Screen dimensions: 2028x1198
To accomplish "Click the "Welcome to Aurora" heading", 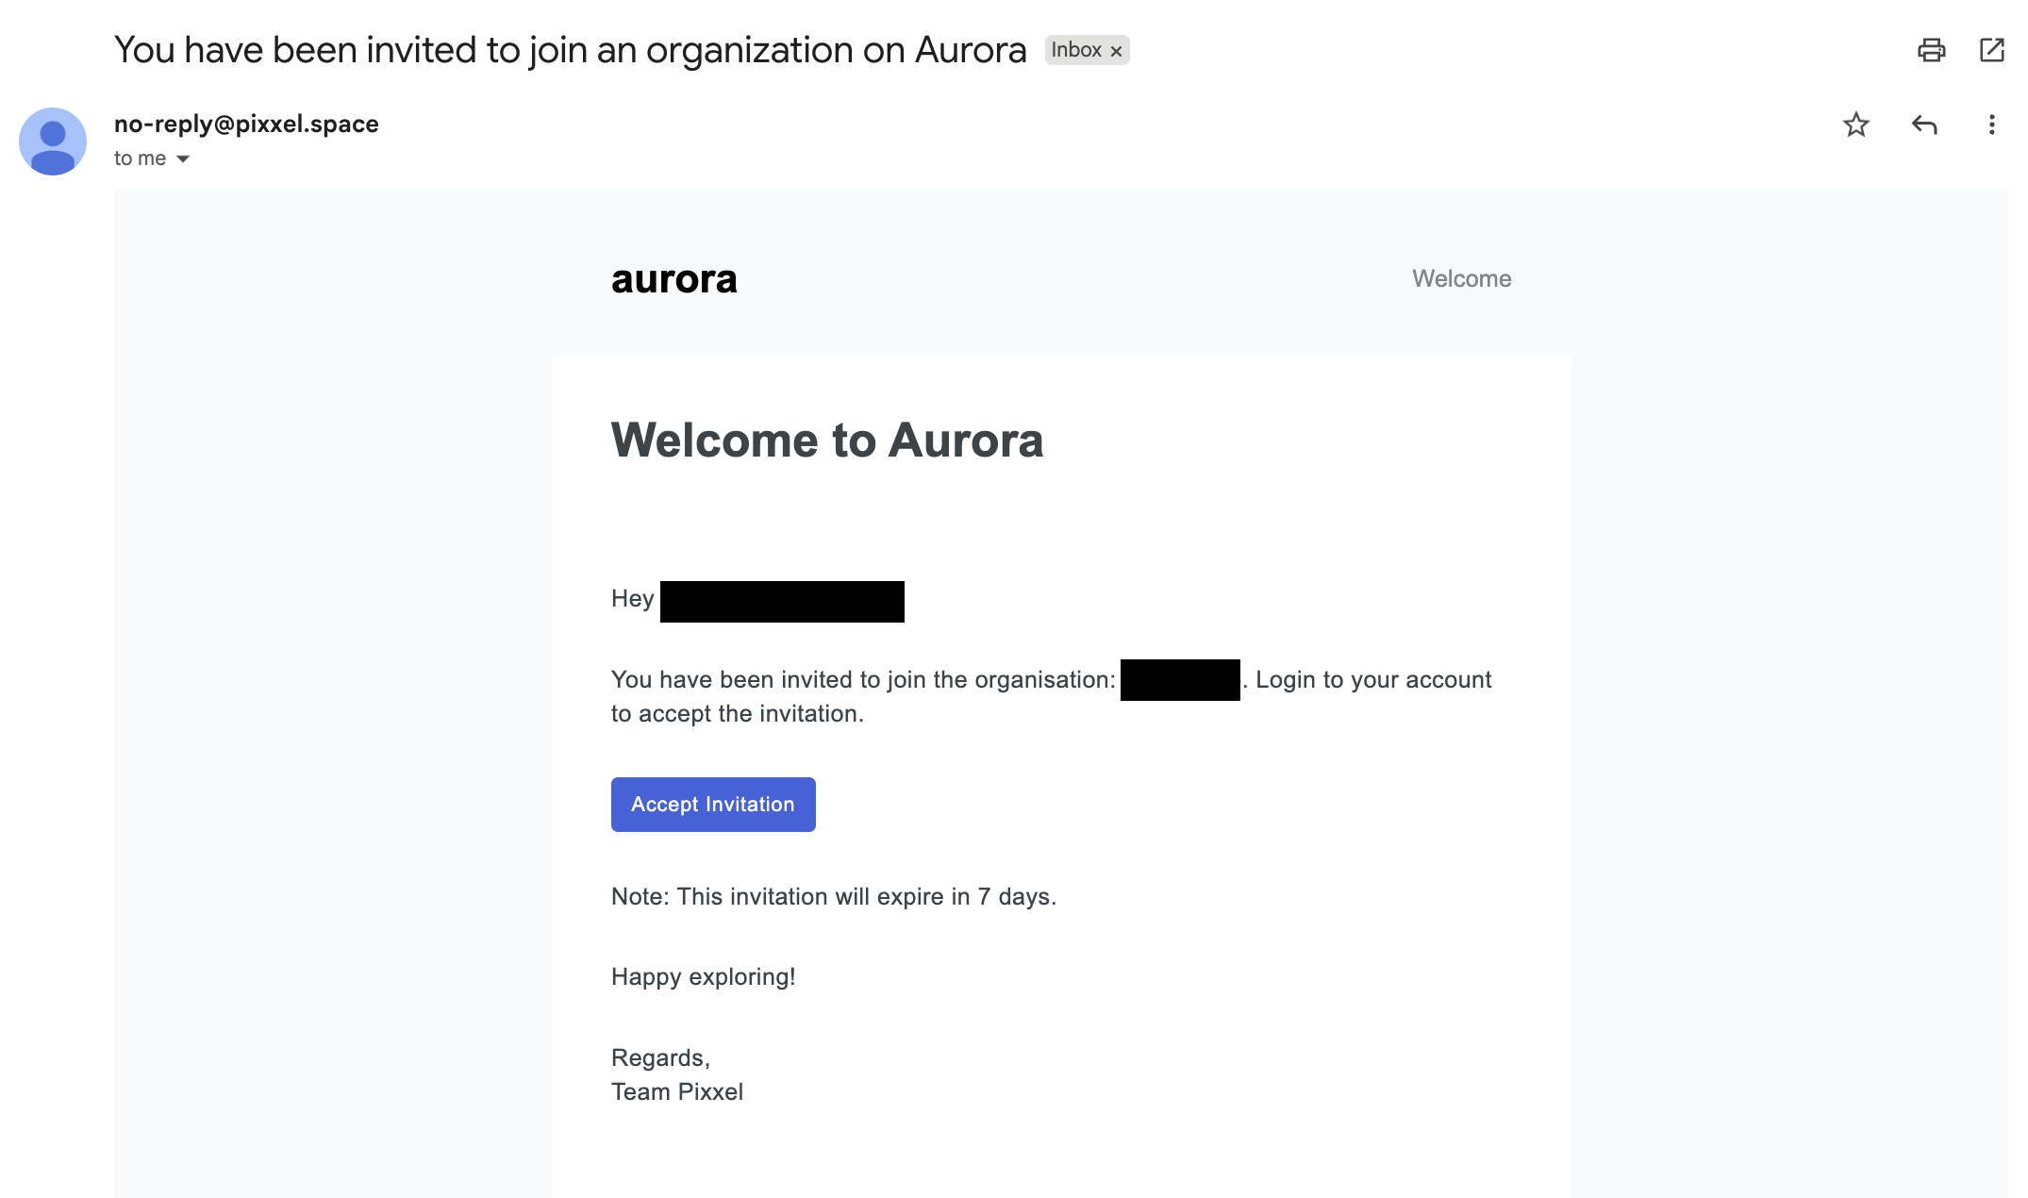I will (x=827, y=441).
